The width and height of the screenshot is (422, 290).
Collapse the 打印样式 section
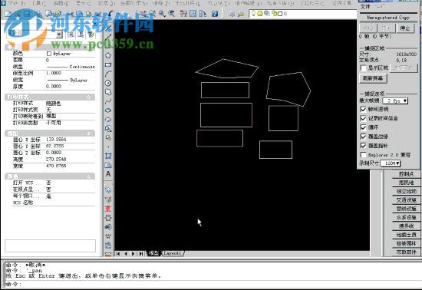pos(88,97)
